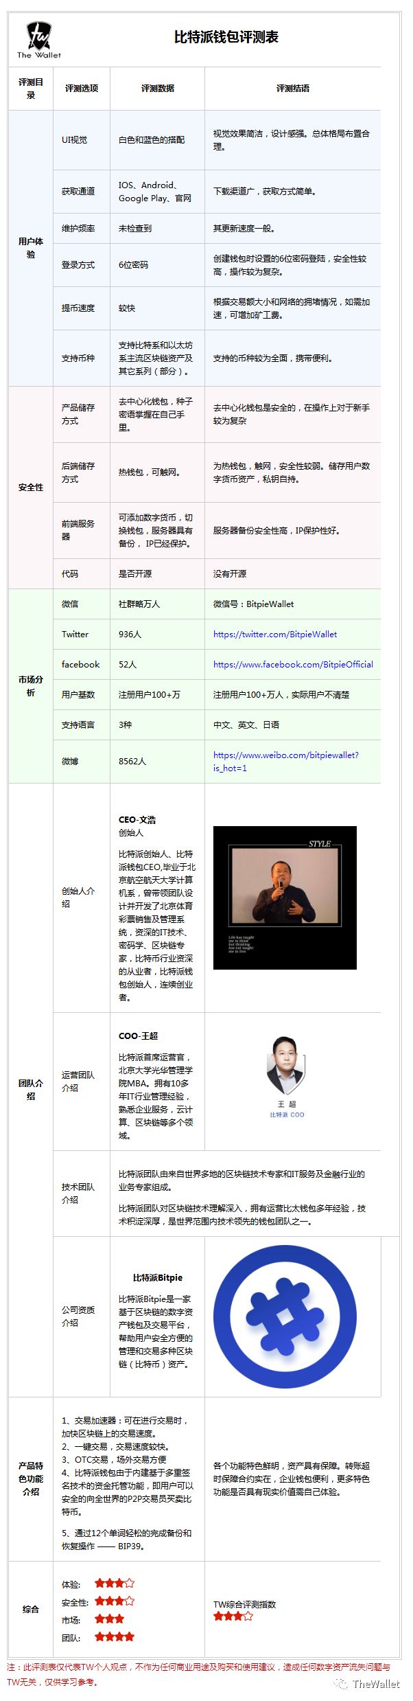Screen dimensions: 413x1701
Task: Click the 安全性 star rating in 综合
Action: point(115,1601)
